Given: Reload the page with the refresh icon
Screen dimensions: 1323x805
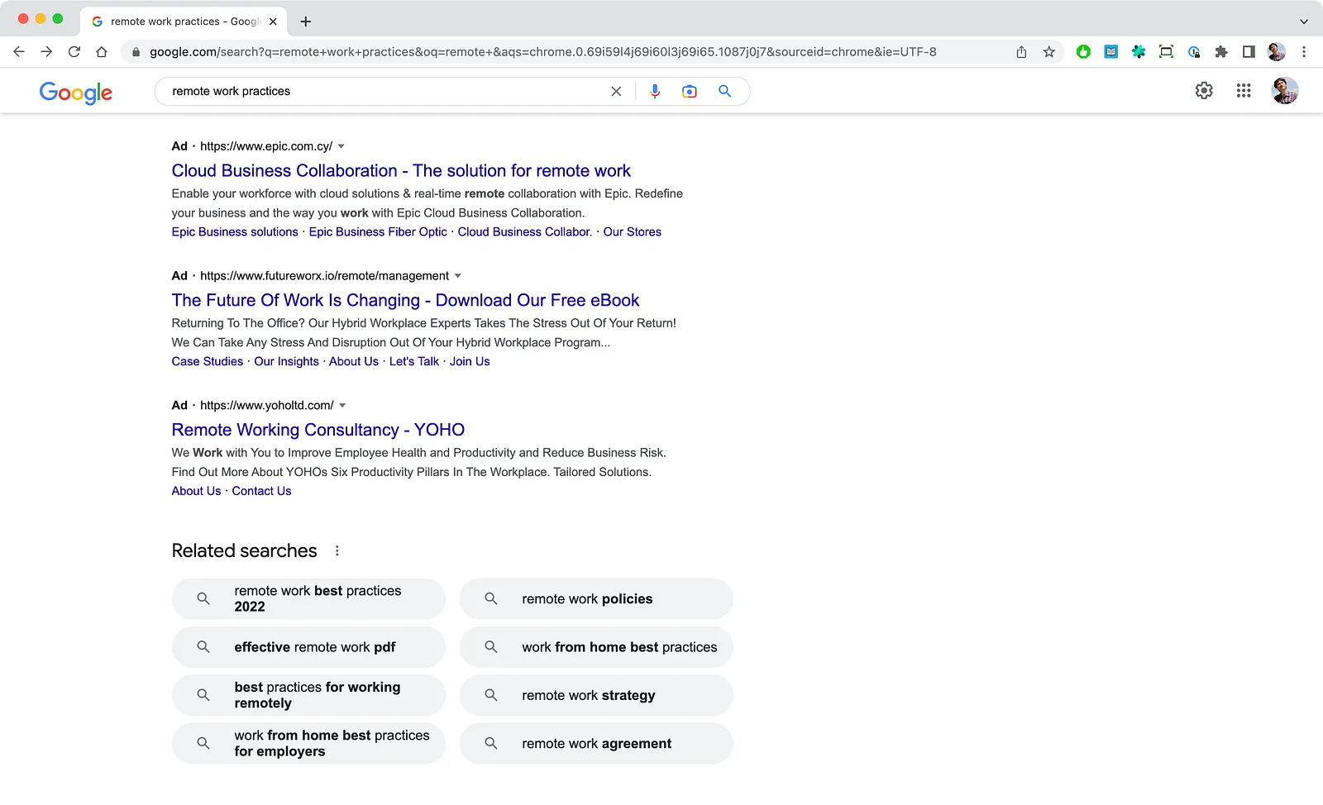Looking at the screenshot, I should pos(74,52).
